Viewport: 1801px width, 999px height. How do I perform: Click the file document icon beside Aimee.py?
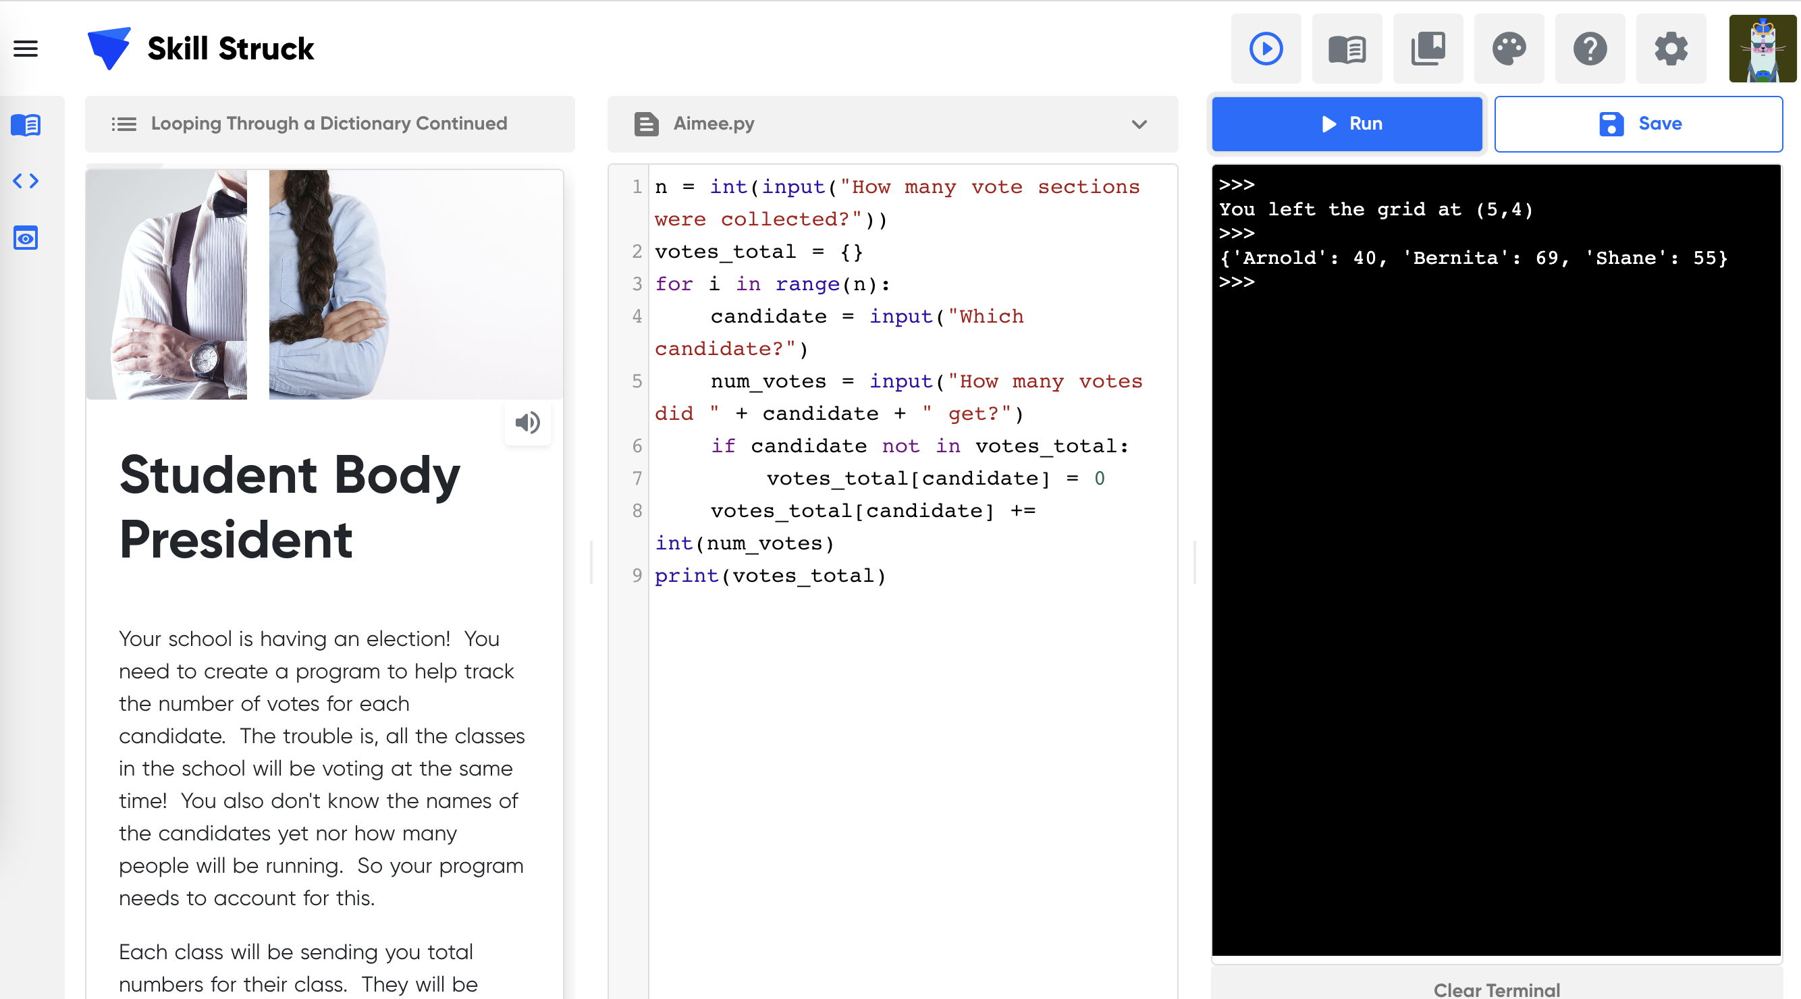pyautogui.click(x=646, y=124)
